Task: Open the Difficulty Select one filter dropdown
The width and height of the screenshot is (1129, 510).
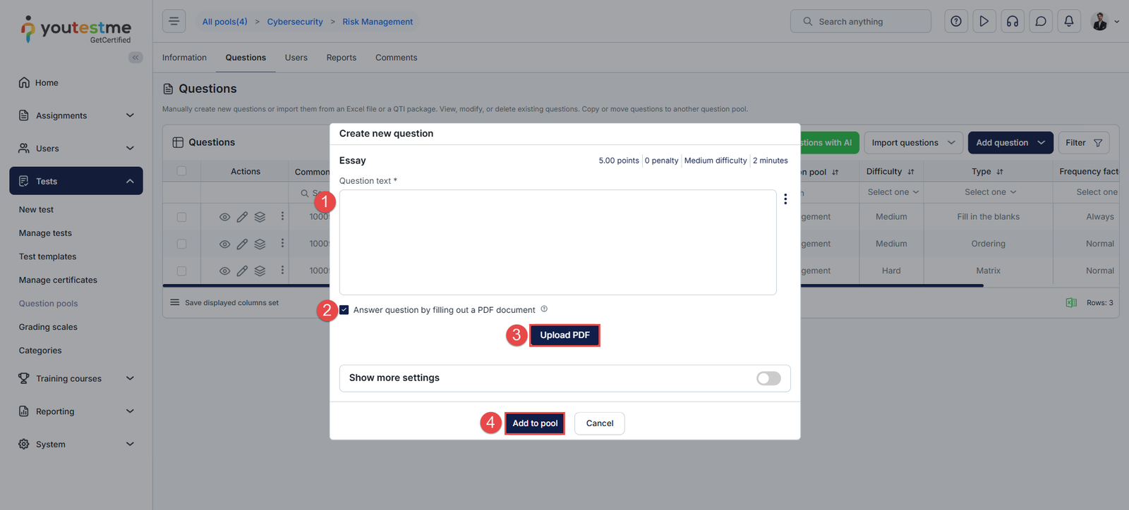Action: tap(893, 192)
